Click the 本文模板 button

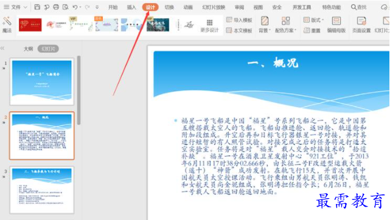[x=239, y=30]
